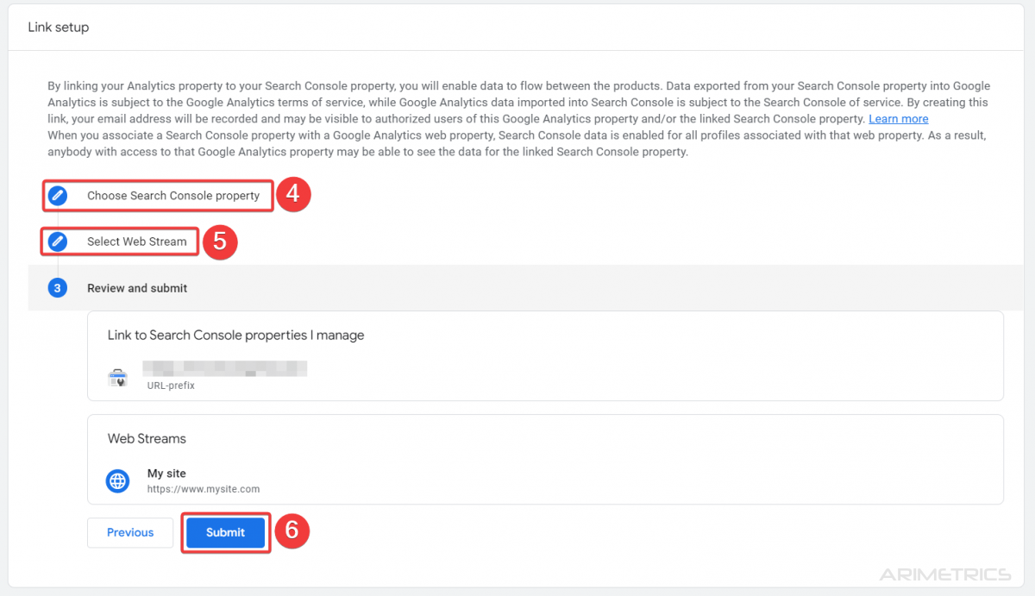1035x596 pixels.
Task: Click the Link setup panel title
Action: pyautogui.click(x=59, y=28)
